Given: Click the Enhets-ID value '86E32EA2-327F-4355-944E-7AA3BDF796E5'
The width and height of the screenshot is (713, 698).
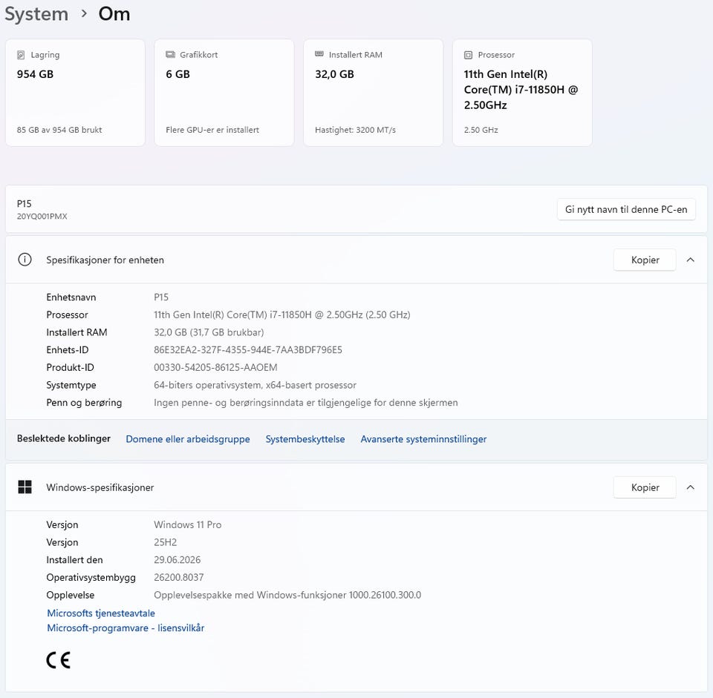Looking at the screenshot, I should [248, 350].
